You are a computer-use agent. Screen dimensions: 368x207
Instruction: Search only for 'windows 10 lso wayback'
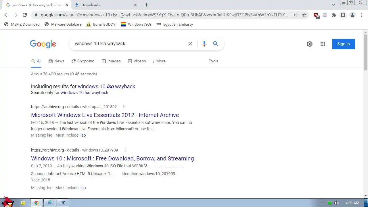84,93
